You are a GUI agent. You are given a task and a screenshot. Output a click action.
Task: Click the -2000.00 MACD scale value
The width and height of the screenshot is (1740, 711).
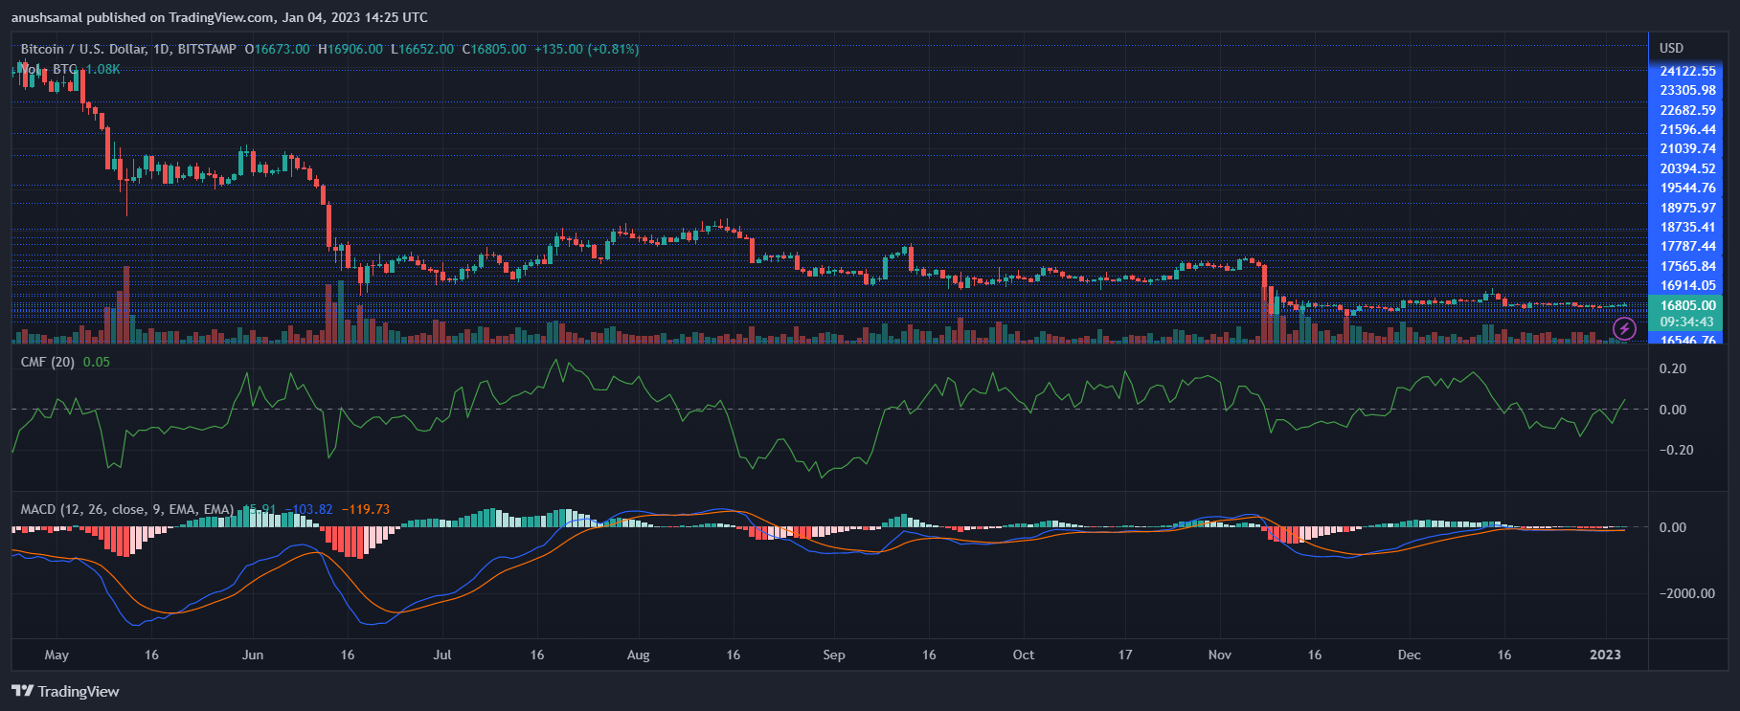point(1687,593)
